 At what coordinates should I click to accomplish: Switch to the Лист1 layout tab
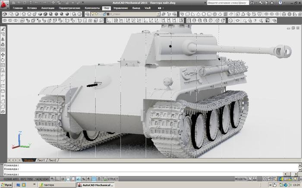point(41,160)
